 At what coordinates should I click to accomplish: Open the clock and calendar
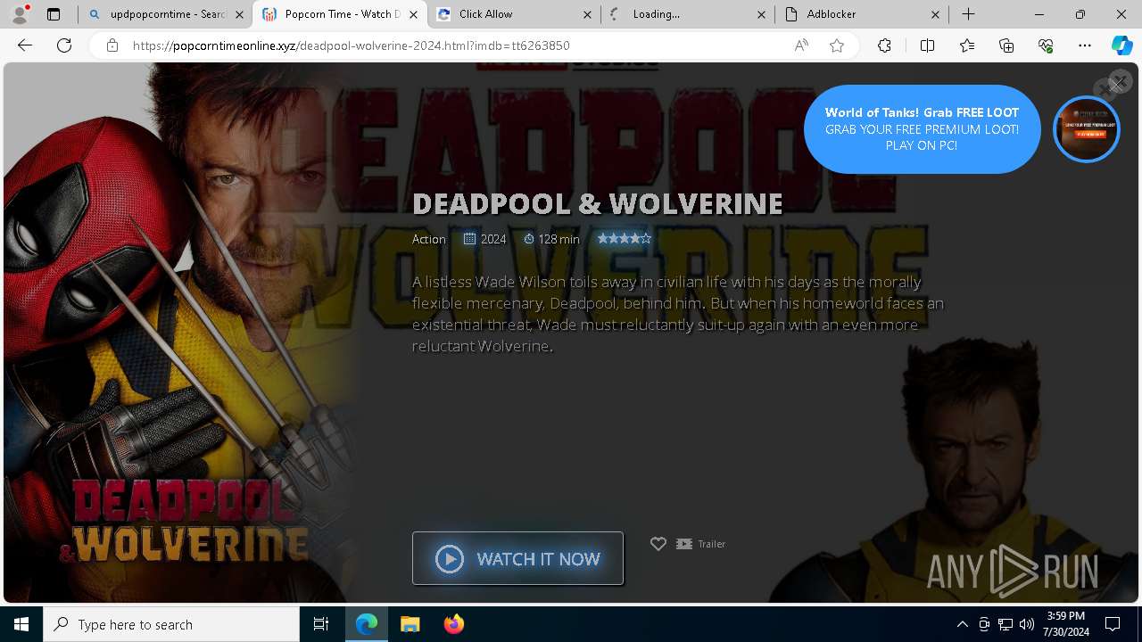[x=1065, y=624]
